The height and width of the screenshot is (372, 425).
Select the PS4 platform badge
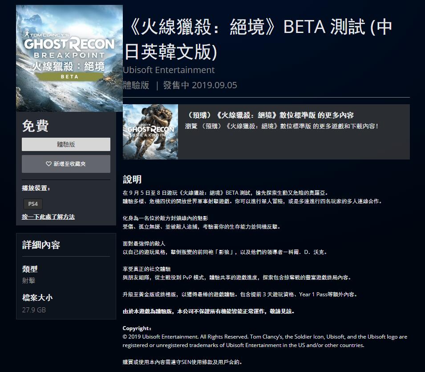pos(33,204)
